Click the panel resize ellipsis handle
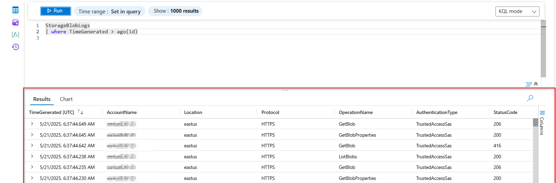The width and height of the screenshot is (556, 183). (x=285, y=90)
